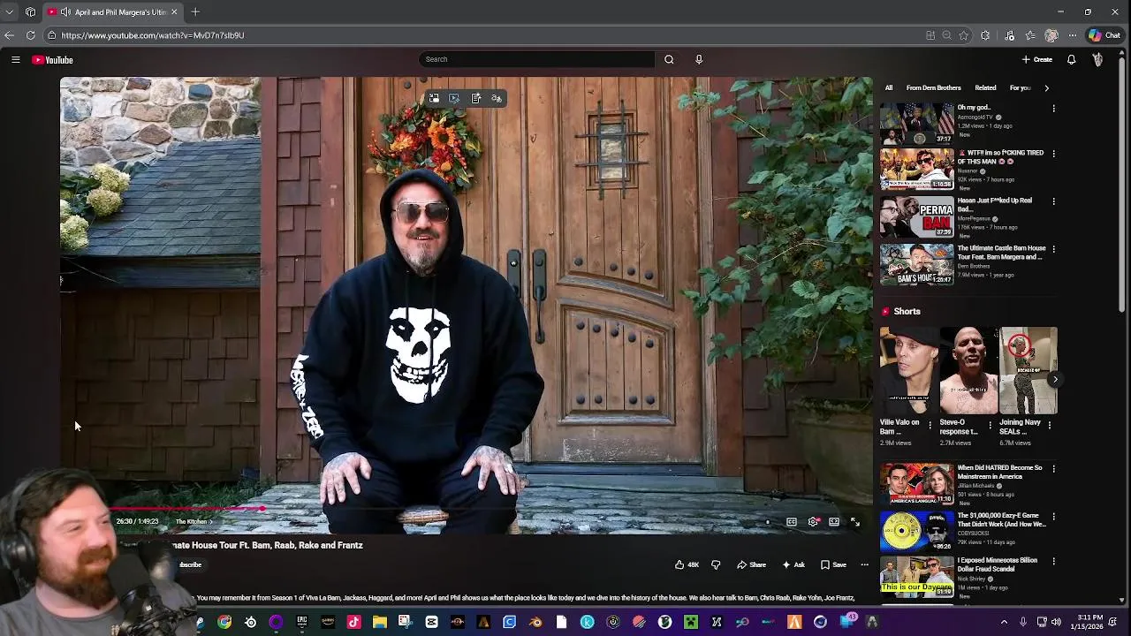Screen dimensions: 1131x636
Task: Open 'The Ultimate Castle Bam House Tour' video
Action: [917, 265]
